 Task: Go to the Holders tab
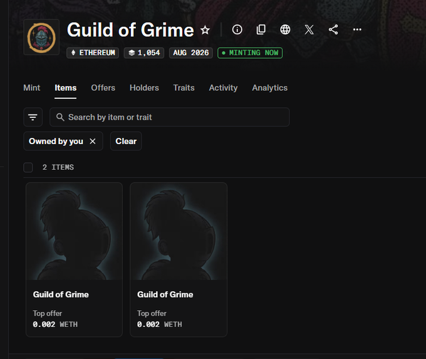click(144, 88)
